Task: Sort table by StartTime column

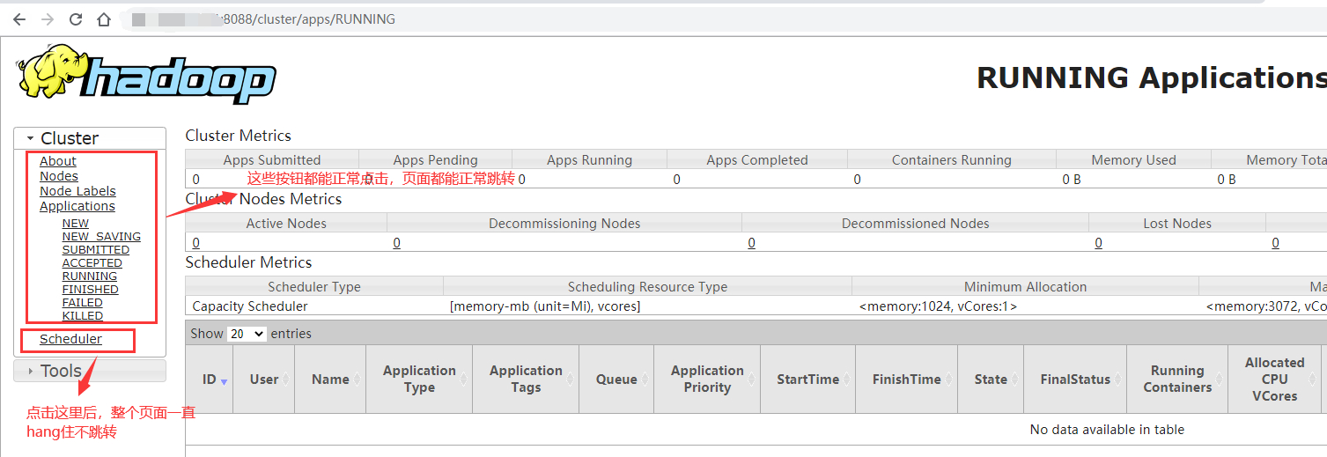Action: click(807, 380)
